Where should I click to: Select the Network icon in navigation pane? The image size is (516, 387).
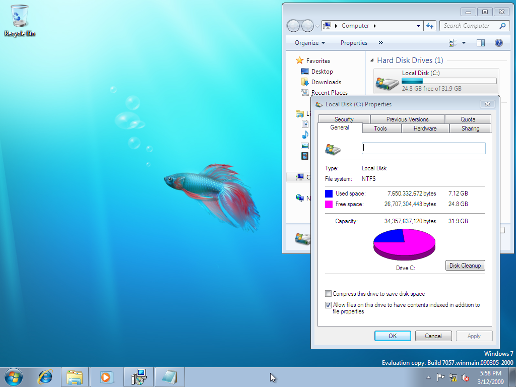(x=299, y=198)
